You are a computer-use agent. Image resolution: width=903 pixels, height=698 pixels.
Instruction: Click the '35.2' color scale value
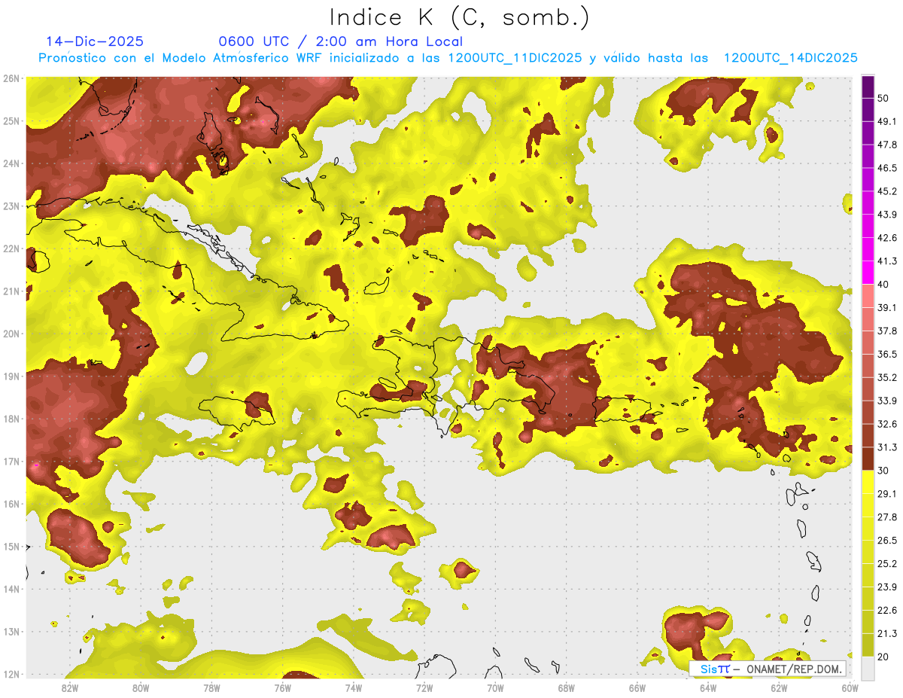887,377
